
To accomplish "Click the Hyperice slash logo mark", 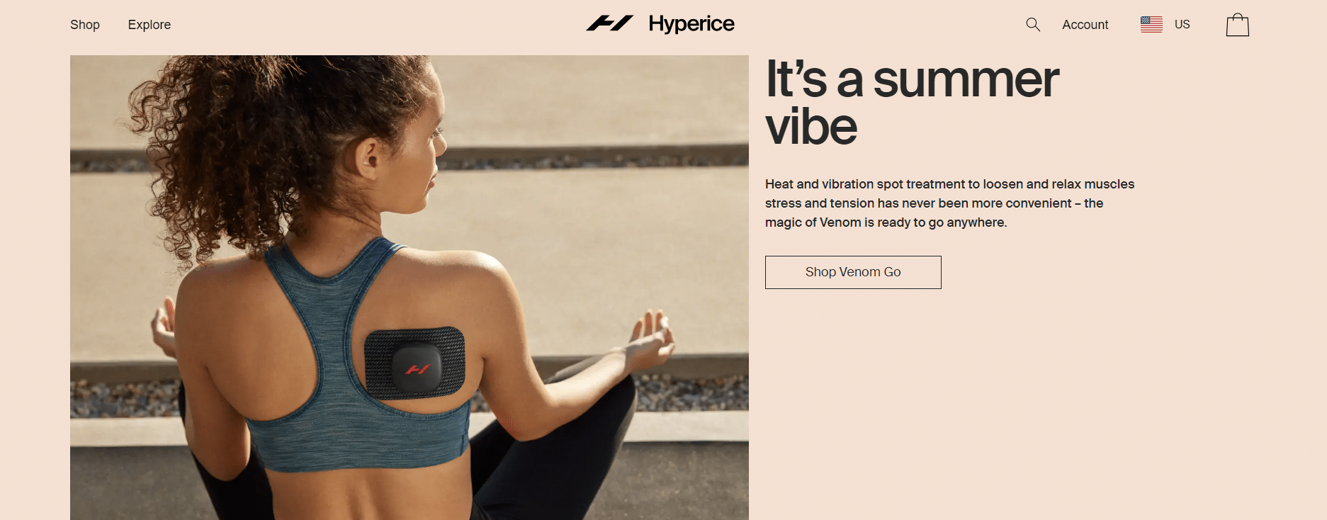I will tap(609, 23).
